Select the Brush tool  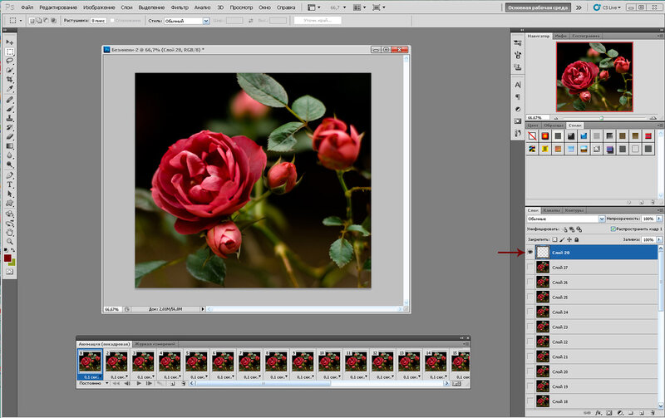click(9, 110)
